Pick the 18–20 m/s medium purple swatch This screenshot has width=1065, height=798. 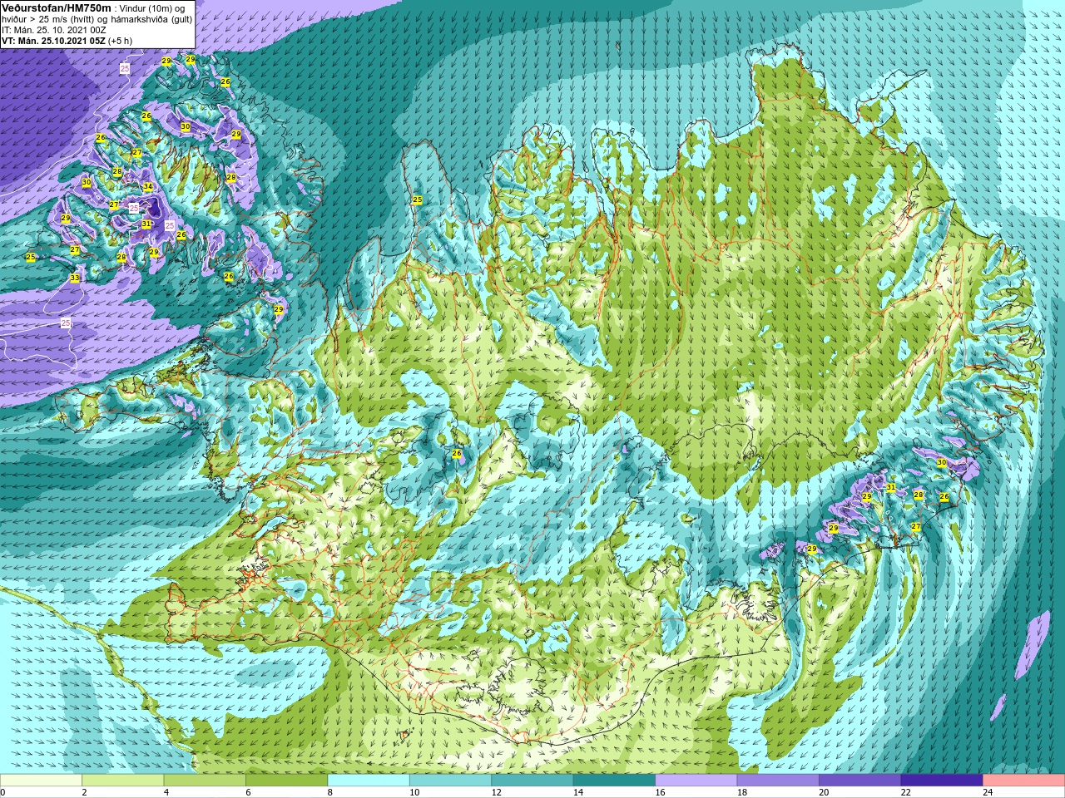pyautogui.click(x=778, y=781)
